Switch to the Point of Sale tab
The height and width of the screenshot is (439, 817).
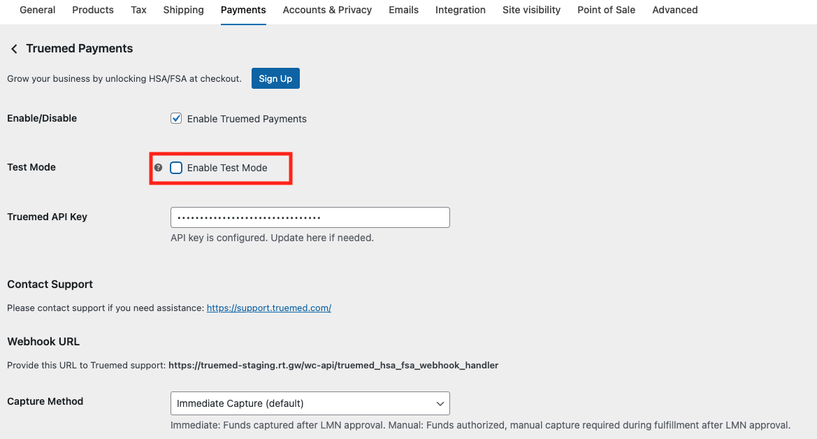point(606,10)
